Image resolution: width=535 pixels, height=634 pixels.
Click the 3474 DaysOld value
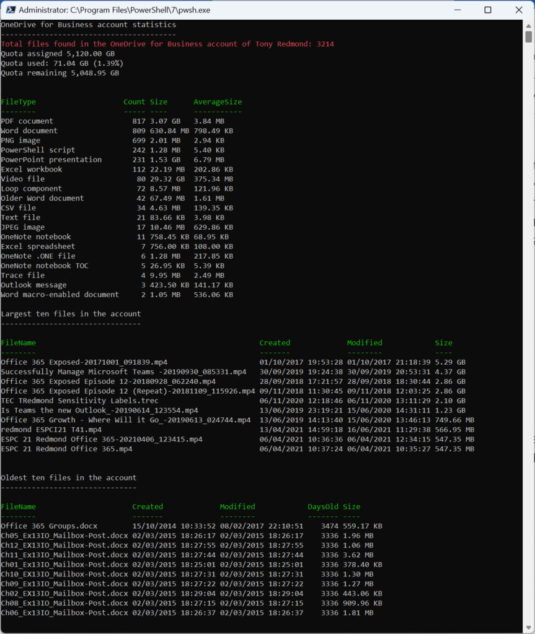(x=329, y=526)
